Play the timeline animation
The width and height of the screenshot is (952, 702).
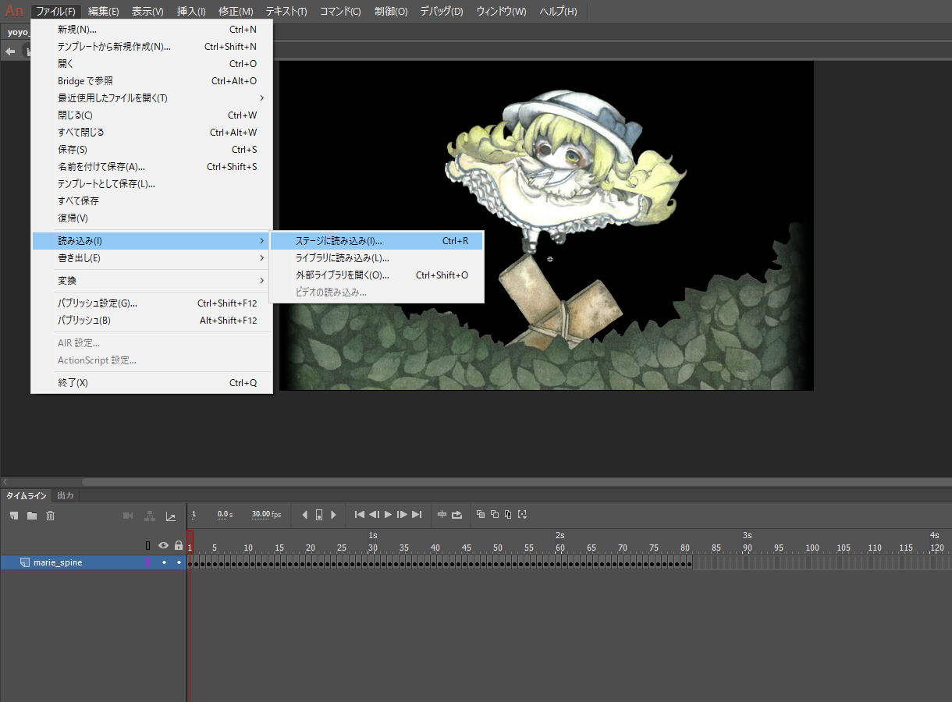(388, 515)
